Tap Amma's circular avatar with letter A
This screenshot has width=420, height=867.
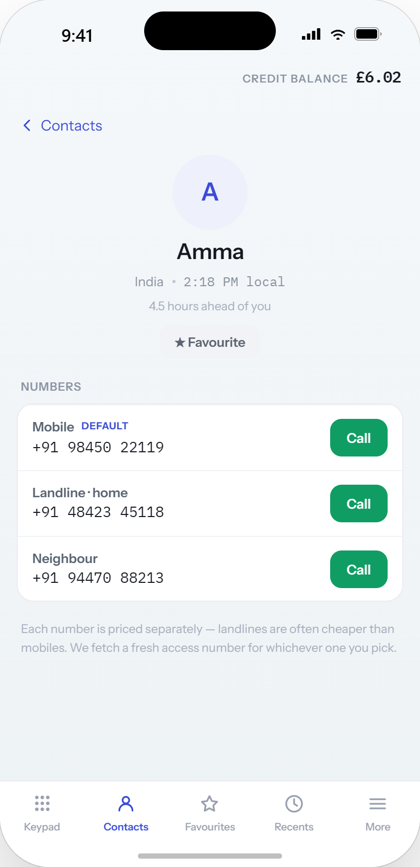click(x=210, y=192)
